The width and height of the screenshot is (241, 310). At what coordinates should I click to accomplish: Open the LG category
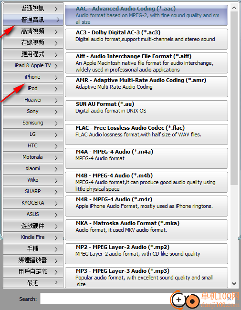point(33,134)
